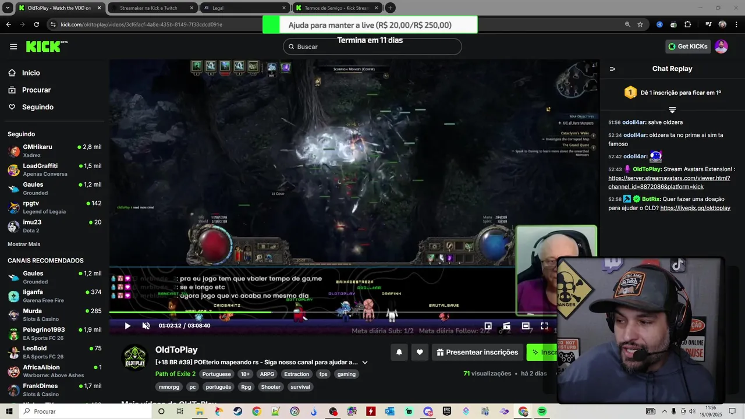
Task: Enter fullscreen on the video player
Action: pyautogui.click(x=544, y=326)
